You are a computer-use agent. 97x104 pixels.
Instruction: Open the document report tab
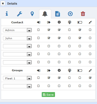click(58, 14)
